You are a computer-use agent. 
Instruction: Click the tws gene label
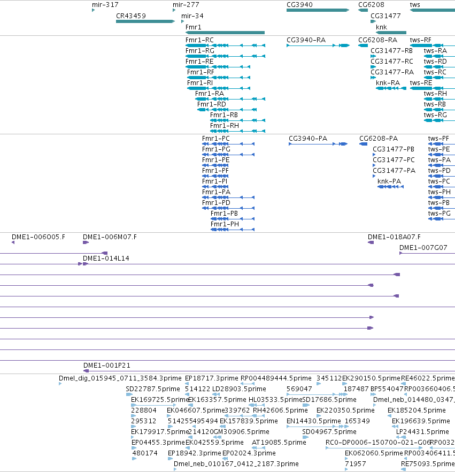pos(415,5)
